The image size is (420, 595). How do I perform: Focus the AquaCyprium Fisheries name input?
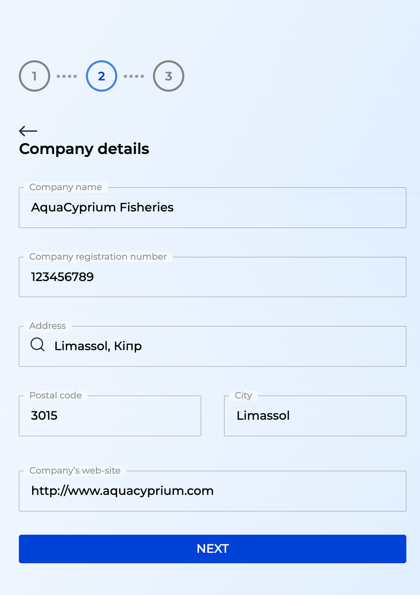[x=212, y=207]
